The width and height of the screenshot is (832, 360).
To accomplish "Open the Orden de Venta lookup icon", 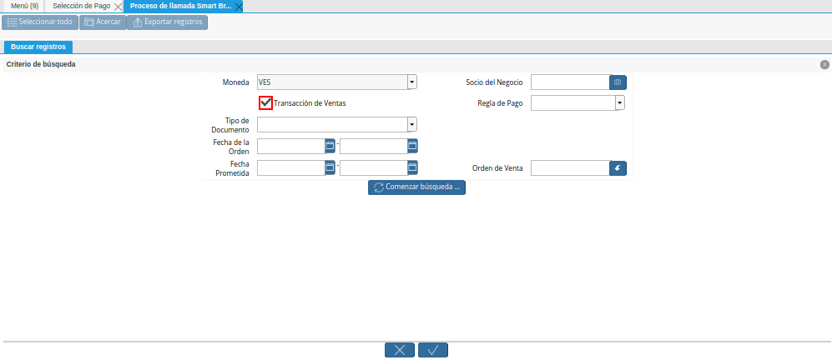I will [618, 168].
